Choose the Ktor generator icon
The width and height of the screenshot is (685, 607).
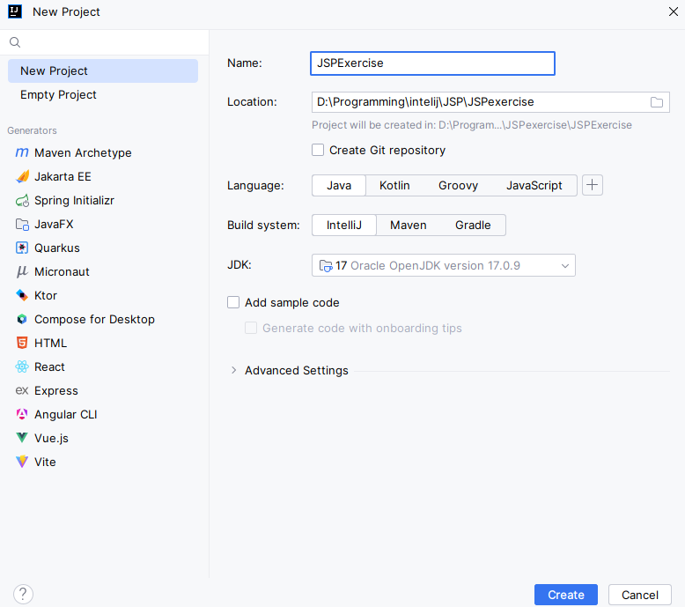tap(22, 295)
